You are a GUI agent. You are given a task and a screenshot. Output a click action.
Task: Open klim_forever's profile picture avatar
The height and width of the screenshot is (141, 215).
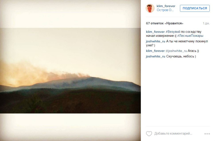[x=150, y=8]
